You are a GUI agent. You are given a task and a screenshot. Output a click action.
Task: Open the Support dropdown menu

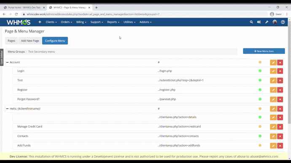point(97,22)
